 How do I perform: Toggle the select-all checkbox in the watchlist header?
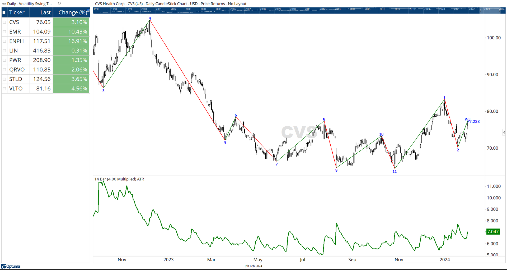(4, 12)
